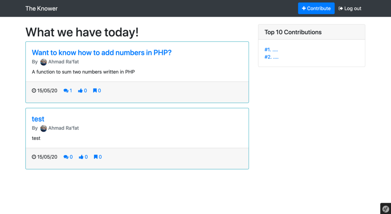
Task: Bookmark the PHP numbers post
Action: pos(95,91)
